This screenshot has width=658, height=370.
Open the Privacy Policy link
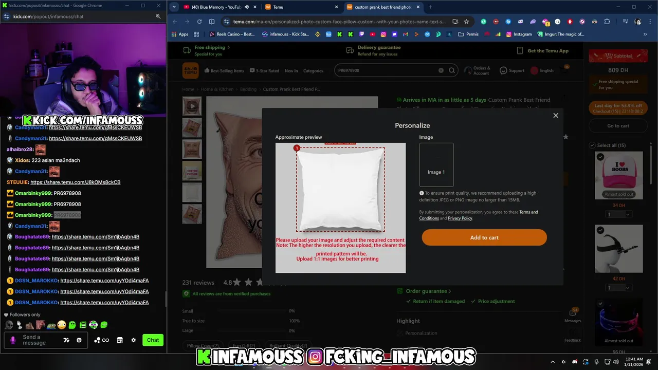(x=460, y=218)
